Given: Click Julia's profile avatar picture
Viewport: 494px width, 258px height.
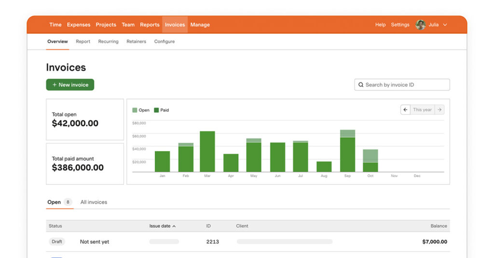Looking at the screenshot, I should point(421,25).
